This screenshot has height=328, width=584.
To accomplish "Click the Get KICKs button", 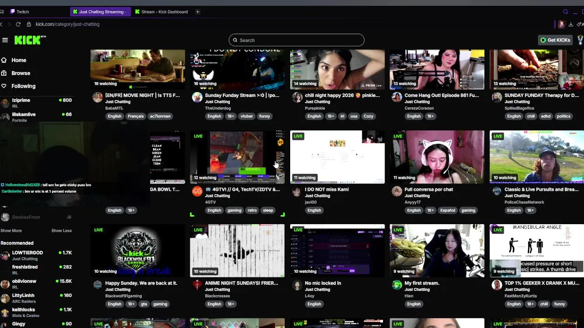I will 555,40.
